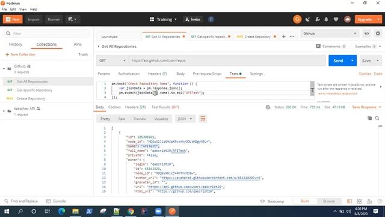This screenshot has height=217, width=385.
Task: Copy the response body to clipboard
Action: point(369,118)
